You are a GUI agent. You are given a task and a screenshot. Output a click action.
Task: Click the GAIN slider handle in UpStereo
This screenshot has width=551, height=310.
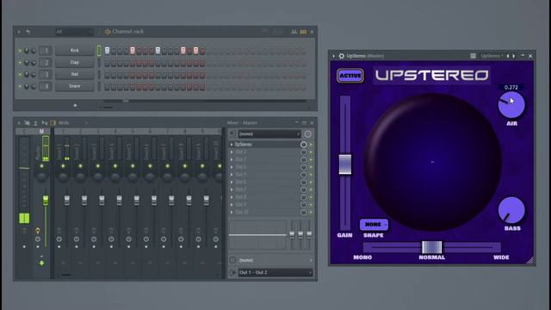(345, 164)
